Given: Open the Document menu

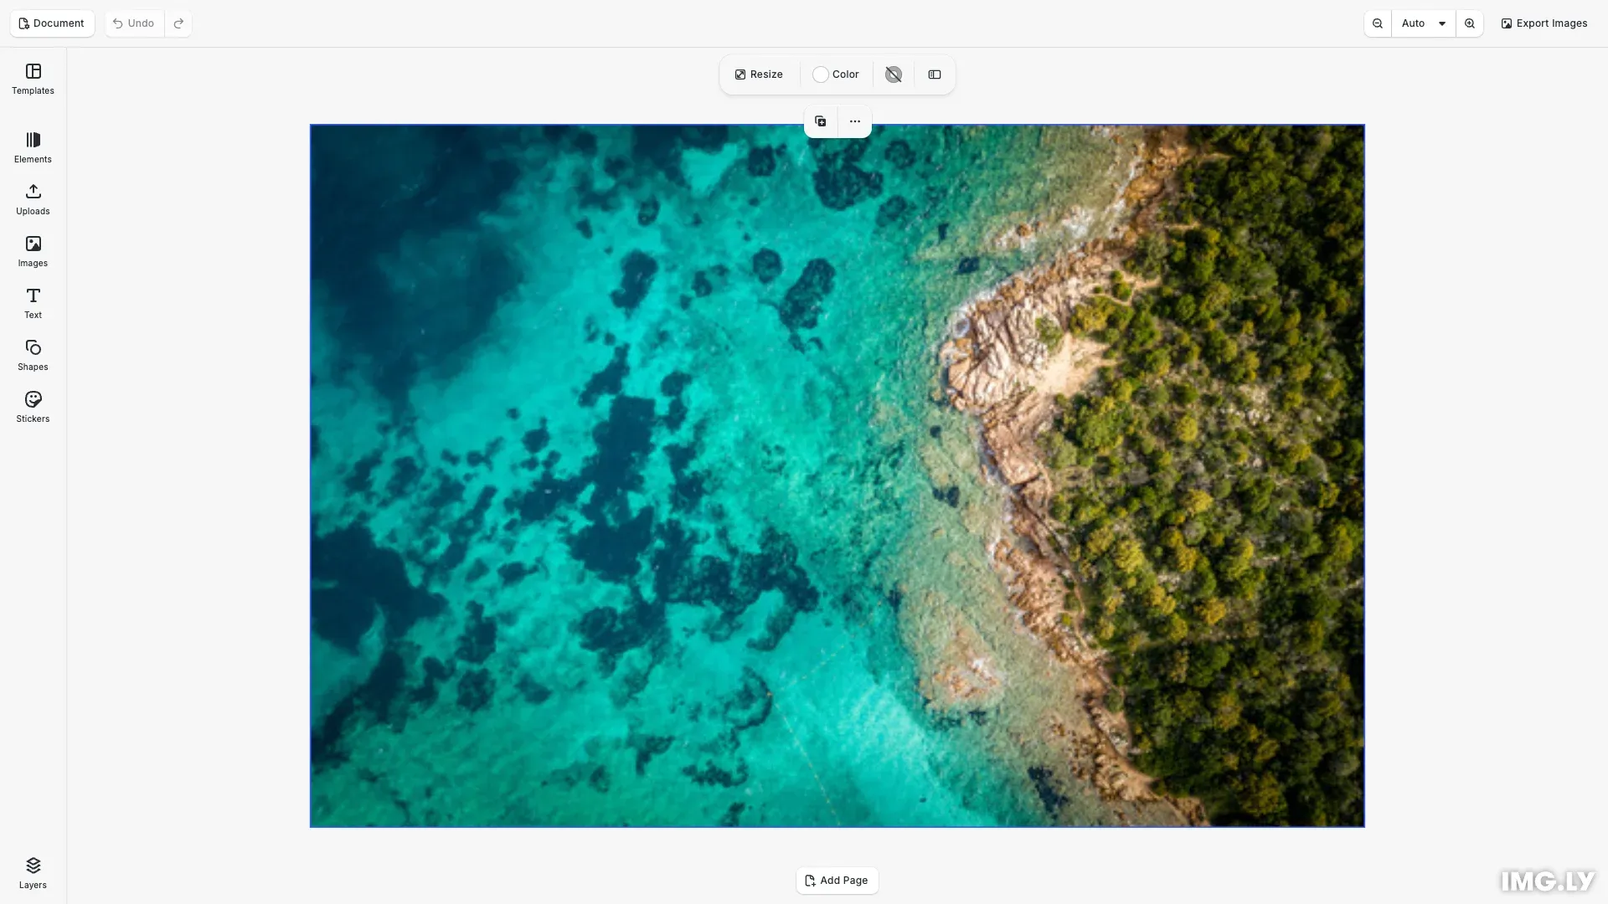Looking at the screenshot, I should tap(52, 23).
